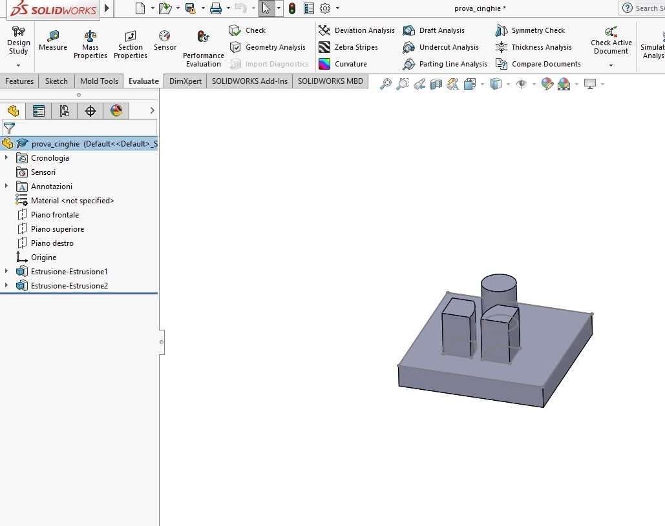Expand the Cronologia node
665x526 pixels.
(x=6, y=157)
